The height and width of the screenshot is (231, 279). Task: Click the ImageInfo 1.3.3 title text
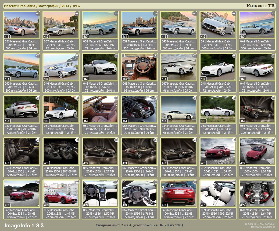(24, 225)
